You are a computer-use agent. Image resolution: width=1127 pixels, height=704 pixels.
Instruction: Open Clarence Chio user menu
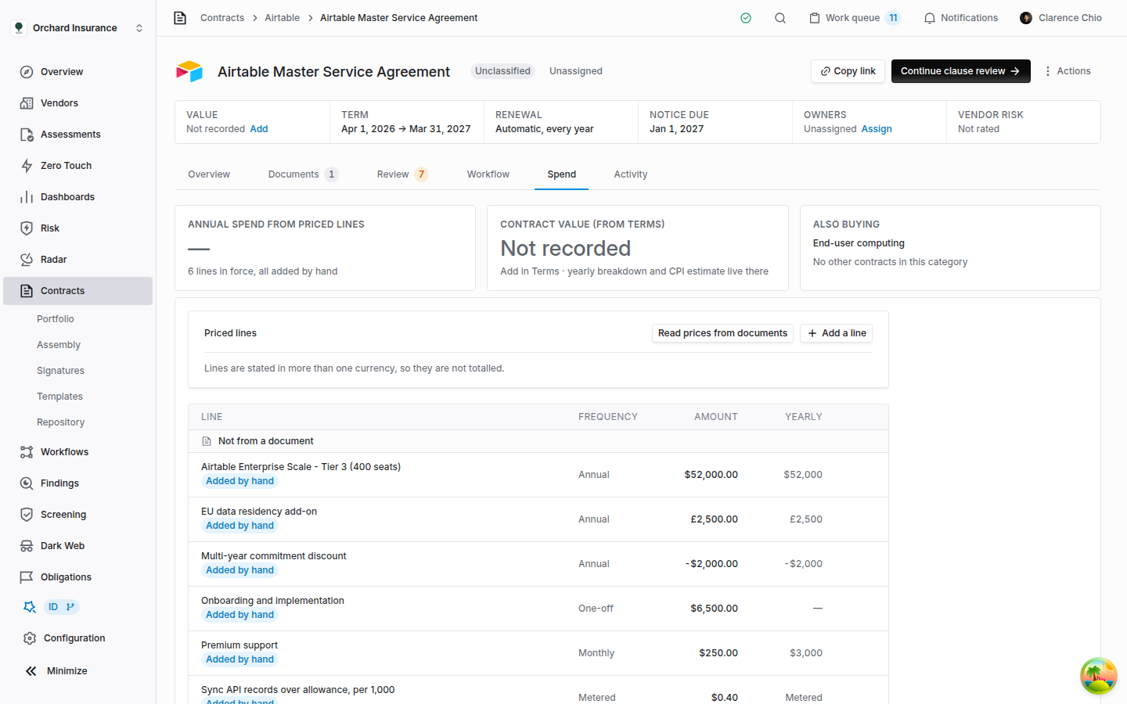pos(1060,18)
